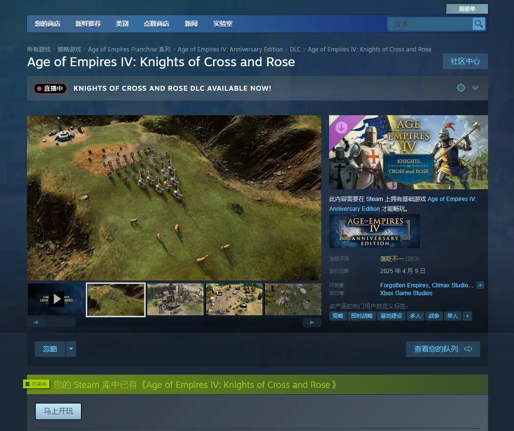
Task: Open the 愿望单 wishlist button
Action: pos(467,9)
